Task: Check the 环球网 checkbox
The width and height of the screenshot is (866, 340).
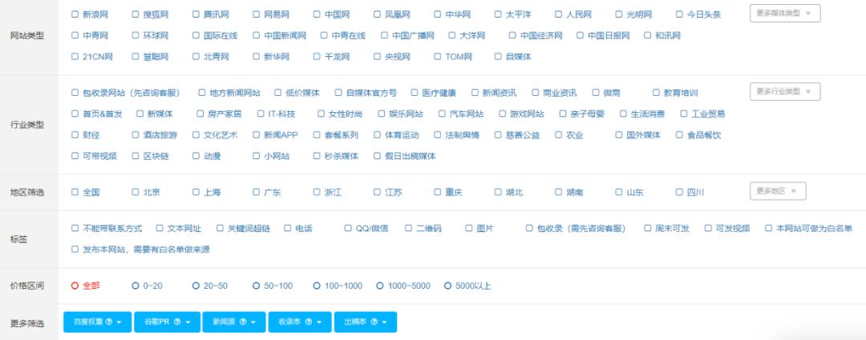Action: pos(136,35)
